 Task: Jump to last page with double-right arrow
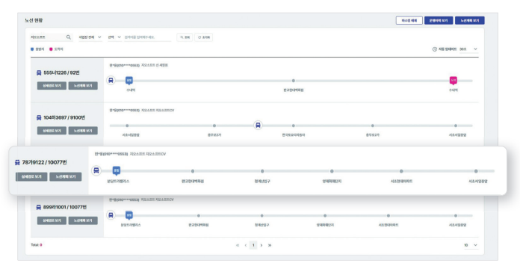[270, 245]
